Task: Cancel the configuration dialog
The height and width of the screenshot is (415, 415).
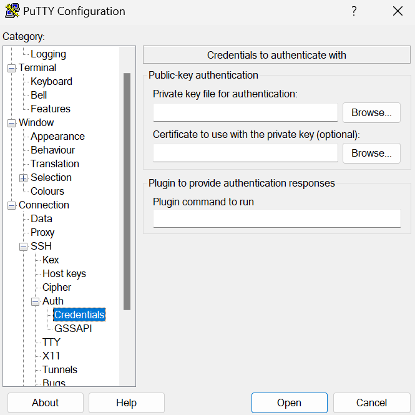Action: pyautogui.click(x=371, y=403)
